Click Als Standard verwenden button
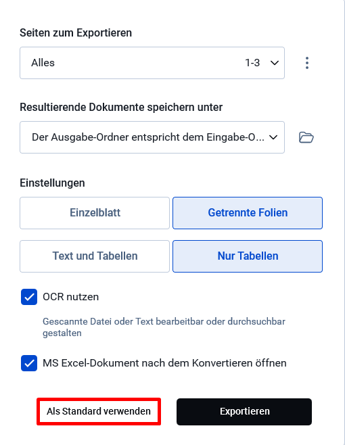The width and height of the screenshot is (345, 445). [99, 411]
